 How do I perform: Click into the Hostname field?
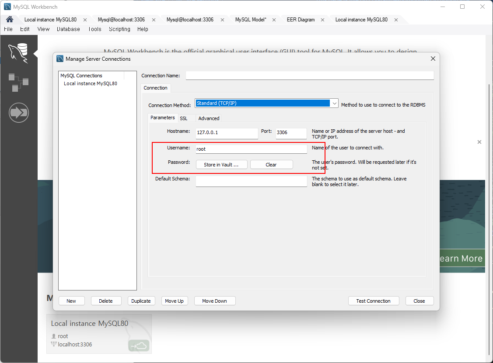[x=227, y=133]
